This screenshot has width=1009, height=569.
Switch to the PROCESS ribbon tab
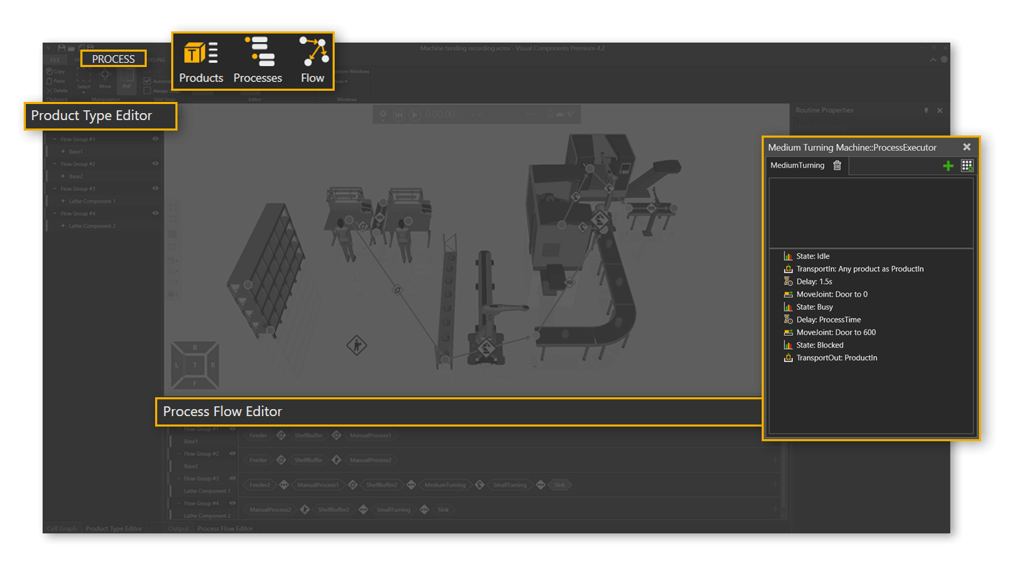tap(113, 59)
